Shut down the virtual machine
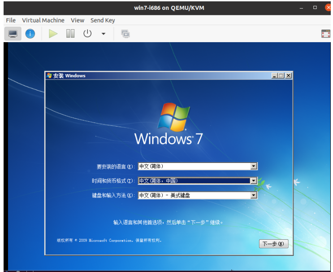The width and height of the screenshot is (333, 272). (87, 34)
